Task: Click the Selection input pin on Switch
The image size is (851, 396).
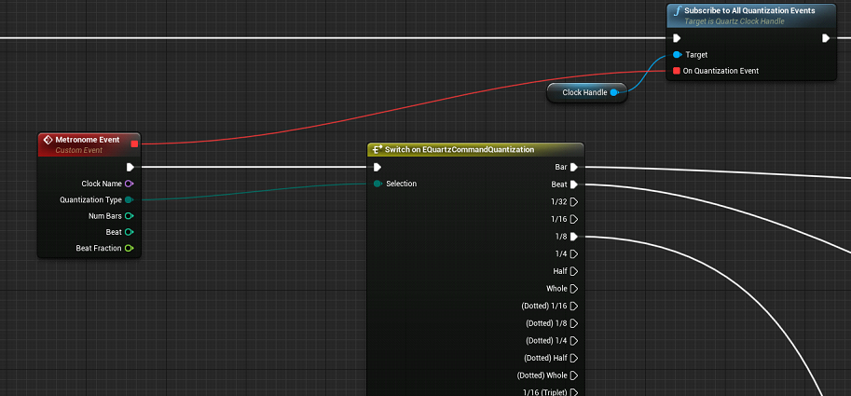Action: pos(377,184)
